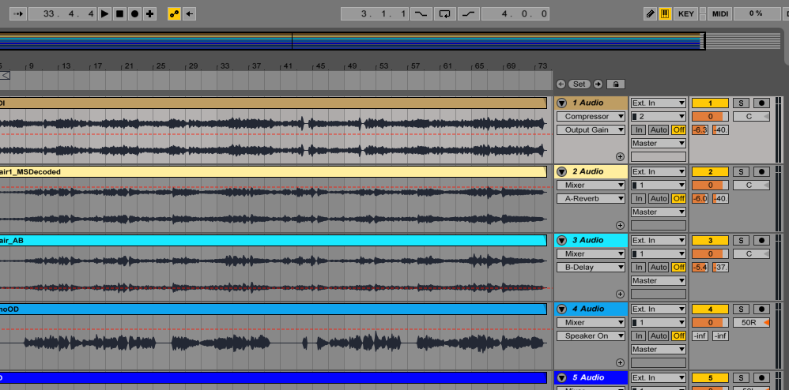Screen dimensions: 789x390
Task: Click the 50R pan control on 4 Audio
Action: [751, 323]
